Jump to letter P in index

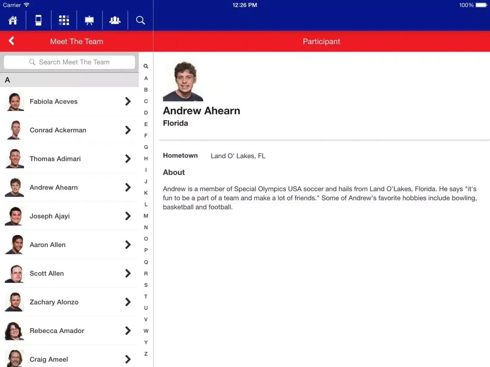146,250
